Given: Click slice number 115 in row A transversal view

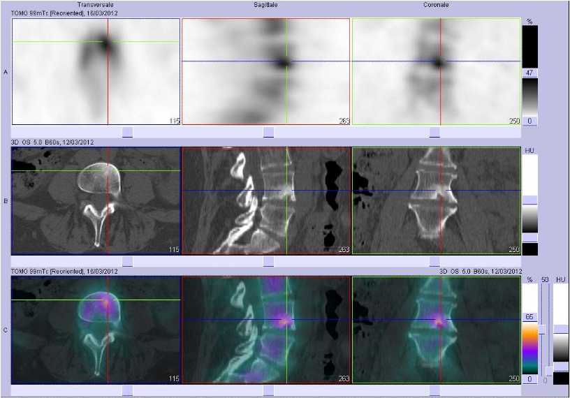Looking at the screenshot, I should coord(175,121).
